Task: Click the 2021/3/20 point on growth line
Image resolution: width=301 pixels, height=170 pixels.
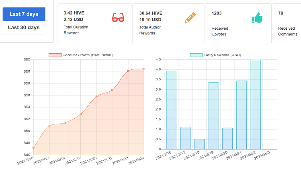Action: (x=96, y=97)
